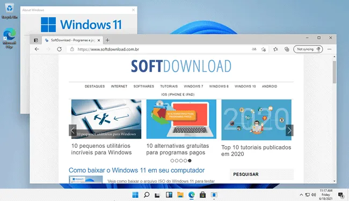Viewport: 349px width, 201px height.
Task: Select the third carousel pagination dot
Action: (181, 161)
